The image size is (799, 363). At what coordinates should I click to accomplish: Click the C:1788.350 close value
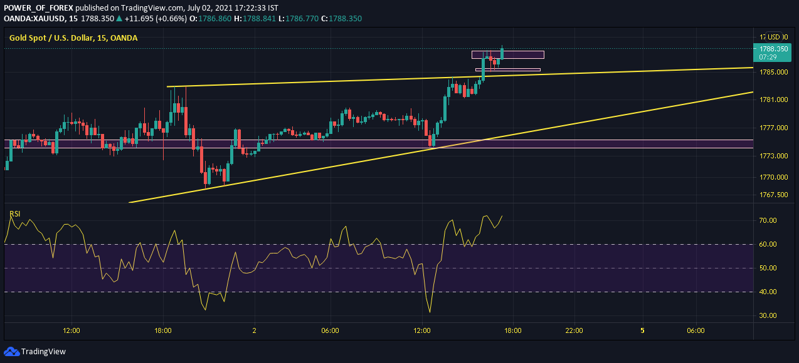[342, 19]
